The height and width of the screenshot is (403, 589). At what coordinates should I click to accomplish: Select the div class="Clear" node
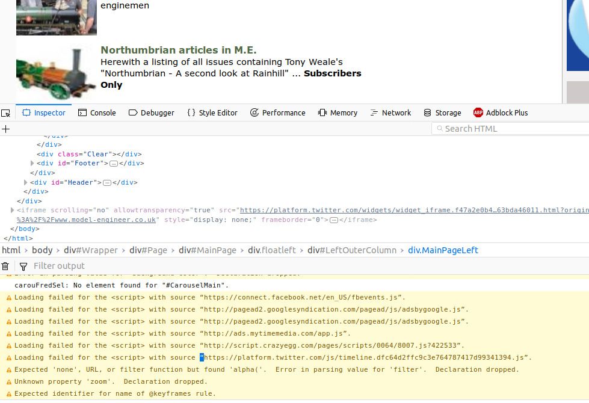click(x=89, y=154)
